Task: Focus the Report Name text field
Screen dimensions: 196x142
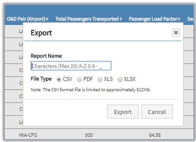Action: 71,66
